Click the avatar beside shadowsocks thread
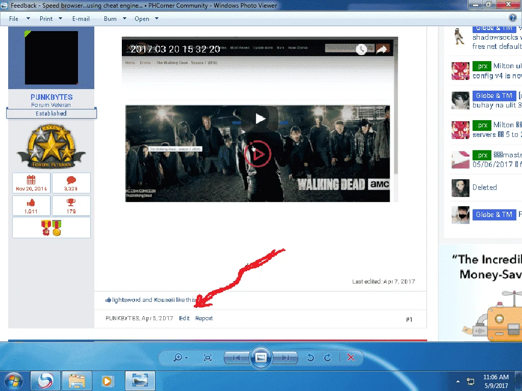Screen dimensions: 522x391 460,37
